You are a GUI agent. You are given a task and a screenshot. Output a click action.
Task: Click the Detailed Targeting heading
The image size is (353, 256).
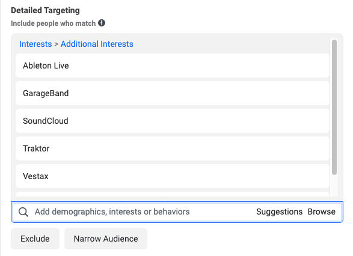tap(45, 10)
